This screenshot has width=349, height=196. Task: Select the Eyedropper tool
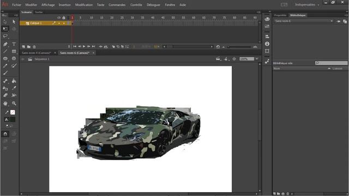tap(14, 88)
